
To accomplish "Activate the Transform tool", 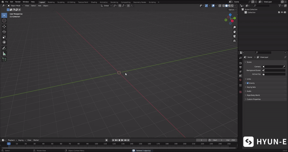I will 4,42.
